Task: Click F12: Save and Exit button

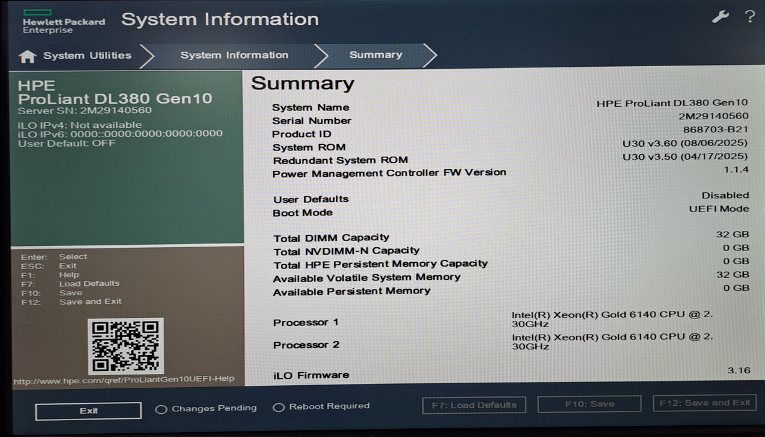Action: point(704,403)
